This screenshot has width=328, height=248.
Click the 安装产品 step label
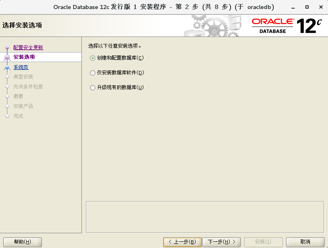point(23,106)
